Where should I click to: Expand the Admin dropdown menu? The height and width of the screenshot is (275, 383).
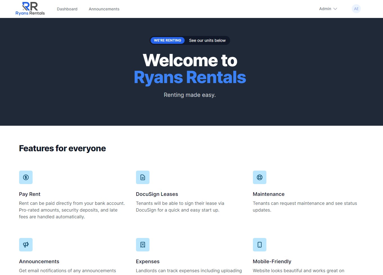point(328,9)
